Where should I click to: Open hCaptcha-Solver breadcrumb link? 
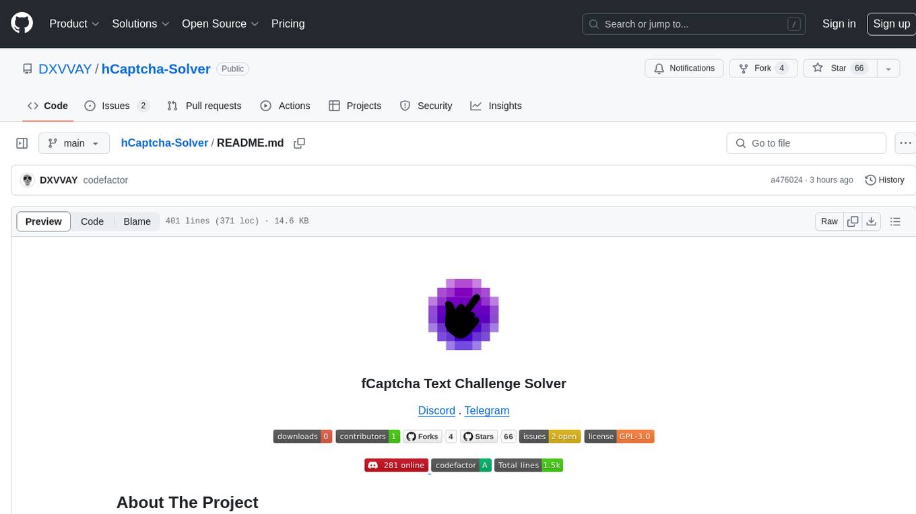[x=164, y=143]
